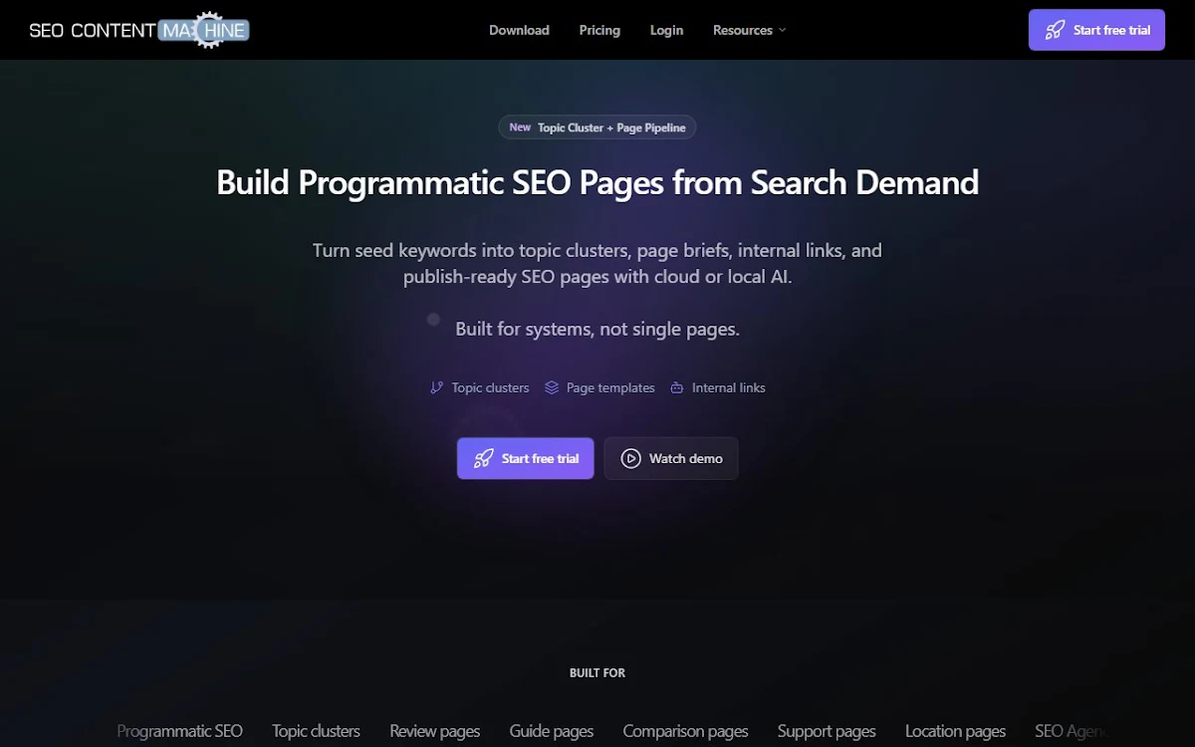
Task: Click the rocket icon in hero button
Action: [x=483, y=458]
